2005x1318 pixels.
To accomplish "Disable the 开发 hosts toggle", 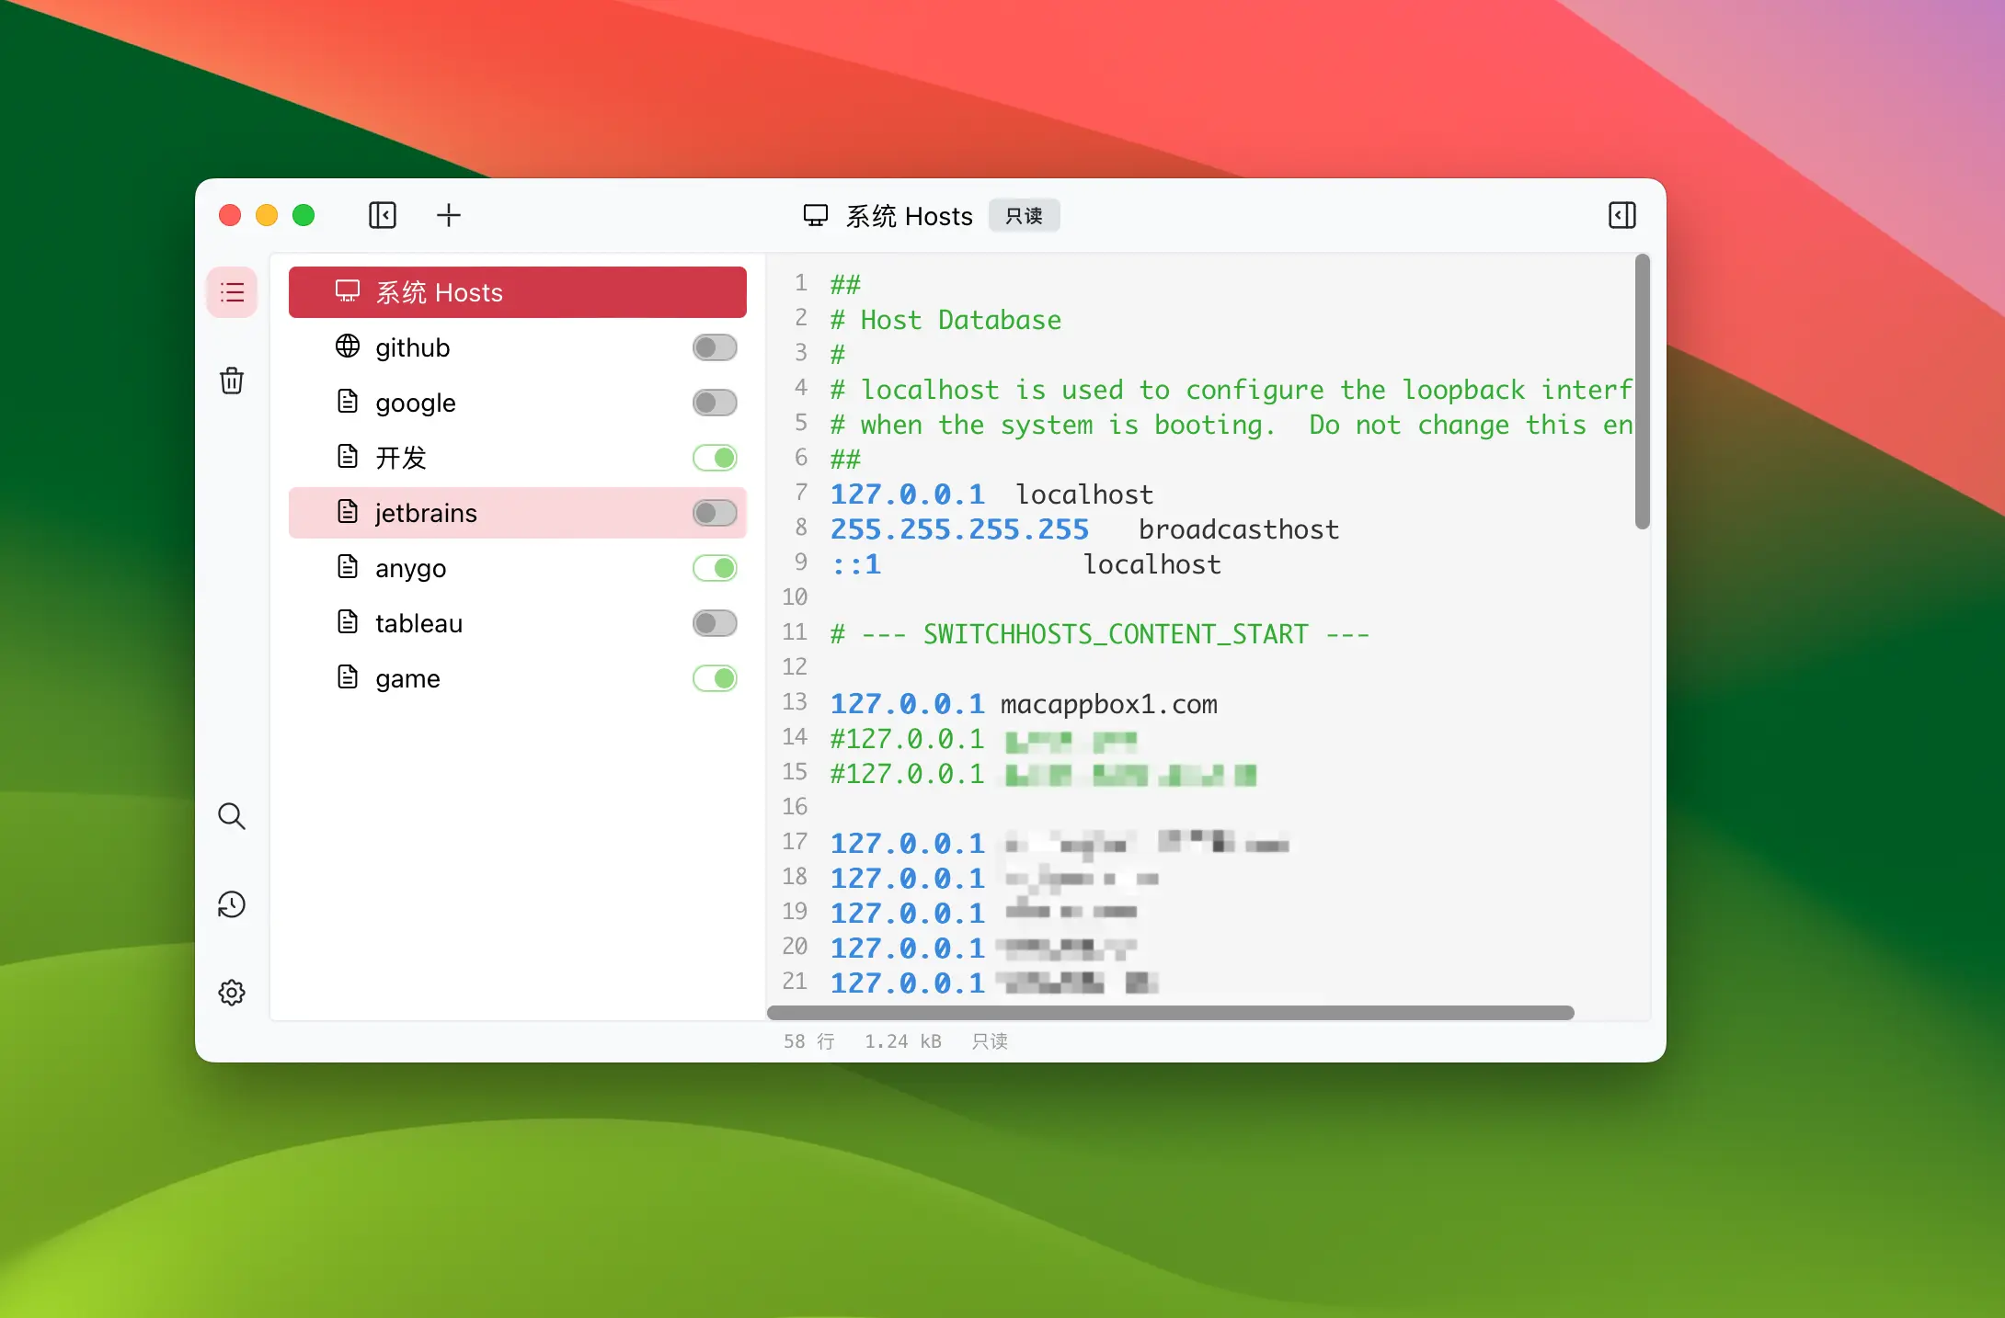I will pos(715,458).
